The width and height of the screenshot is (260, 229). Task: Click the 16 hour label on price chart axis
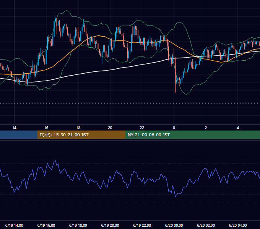coord(46,128)
